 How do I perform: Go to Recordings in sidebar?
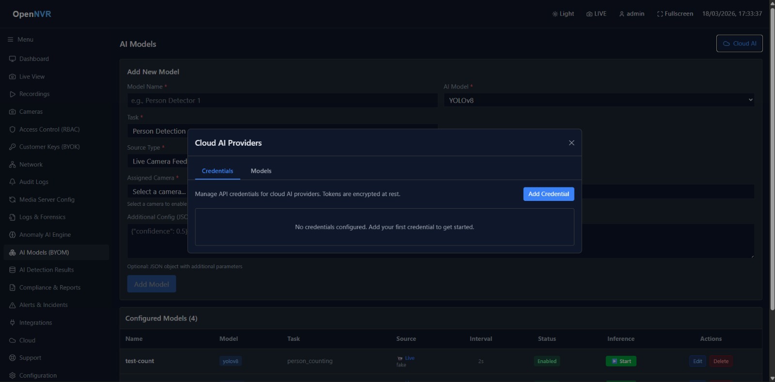[x=56, y=94]
